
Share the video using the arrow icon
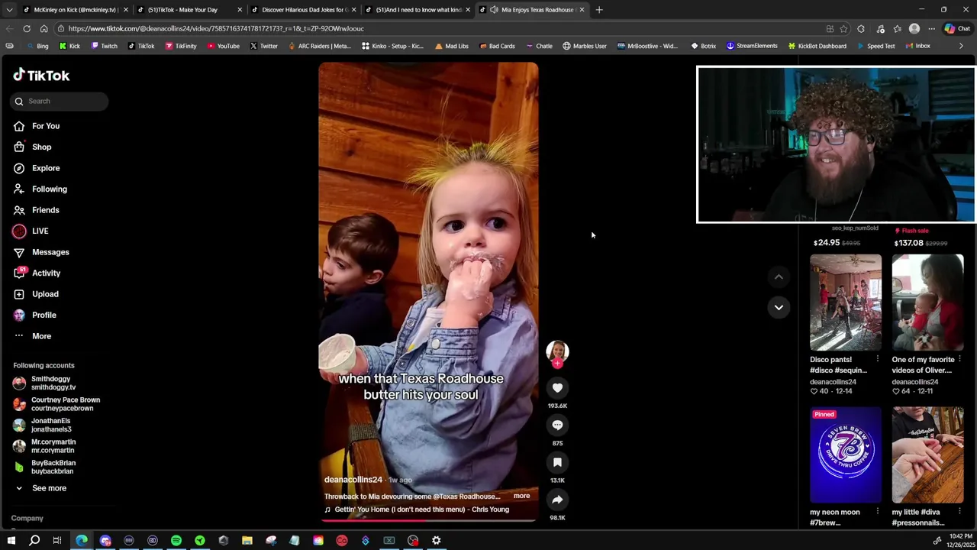tap(557, 500)
